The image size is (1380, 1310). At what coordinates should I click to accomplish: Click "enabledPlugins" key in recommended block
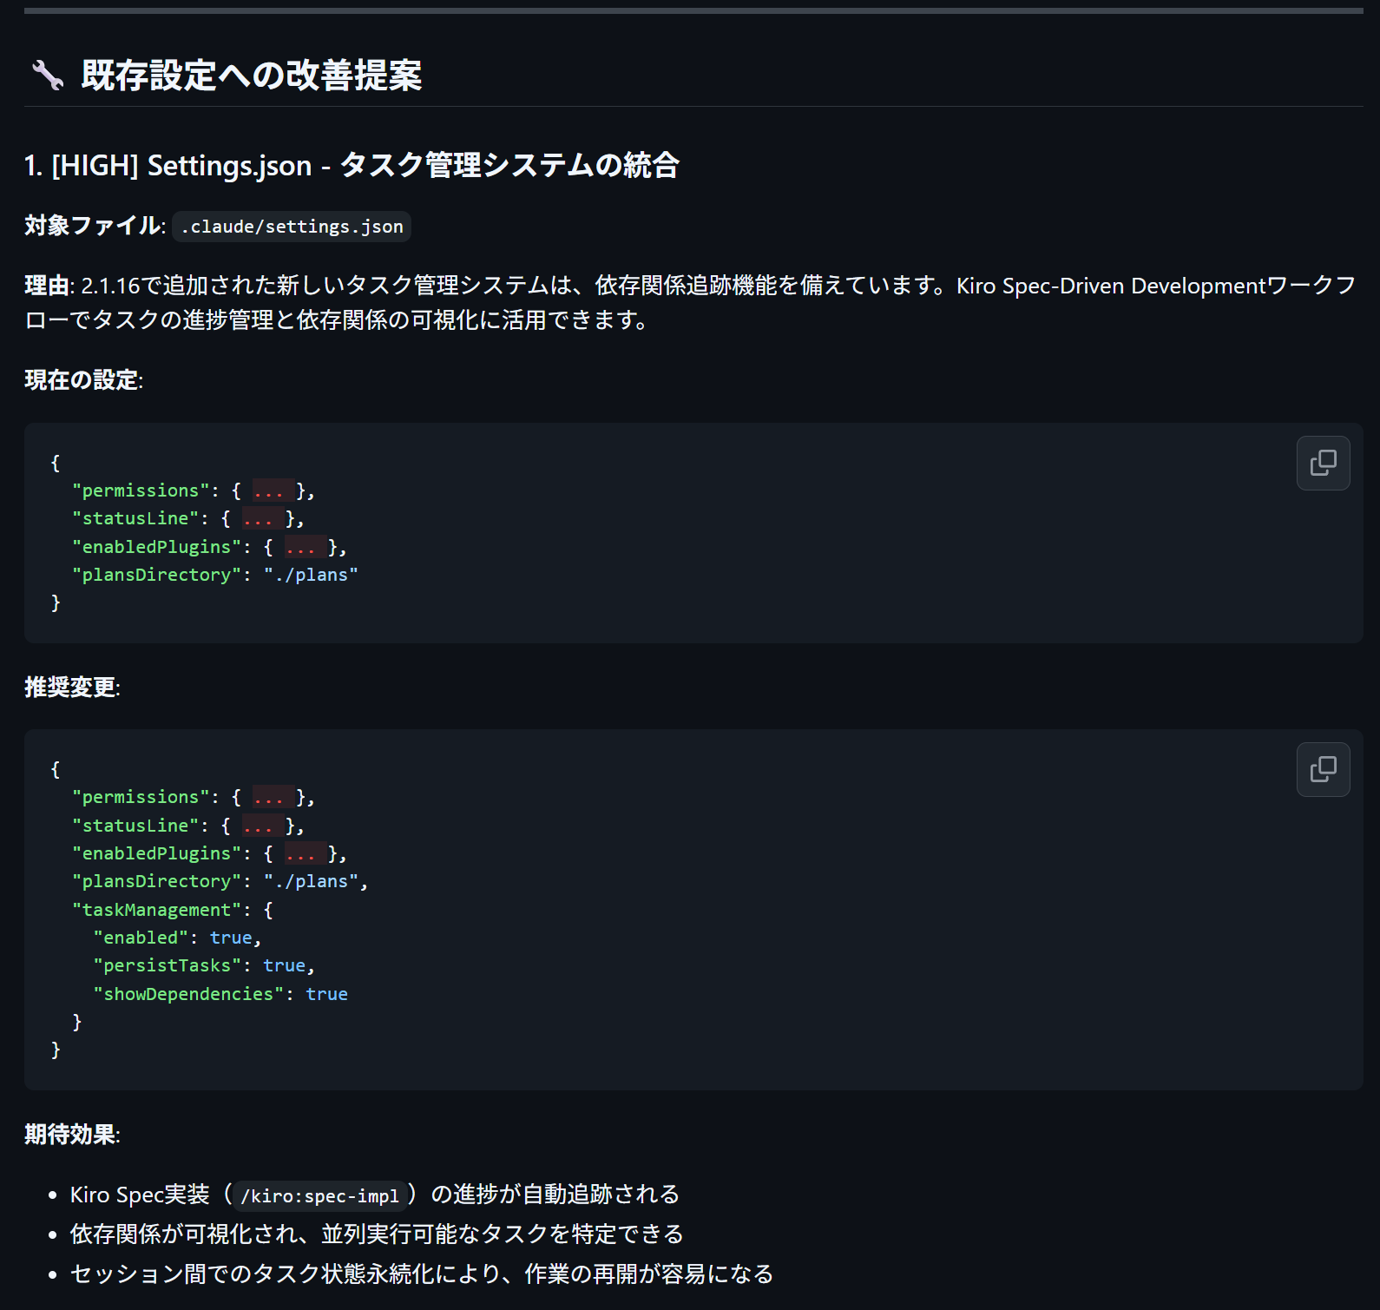(x=157, y=853)
